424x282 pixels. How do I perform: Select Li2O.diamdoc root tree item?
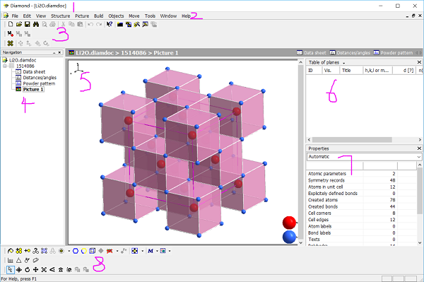coord(23,60)
